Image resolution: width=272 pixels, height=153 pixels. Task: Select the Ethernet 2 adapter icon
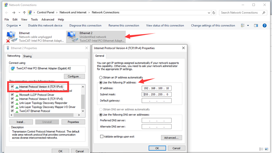point(72,37)
